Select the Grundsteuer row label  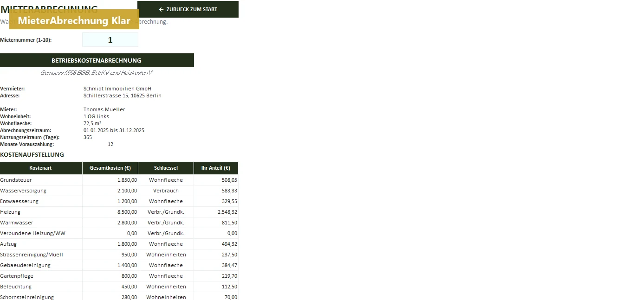pyautogui.click(x=16, y=180)
